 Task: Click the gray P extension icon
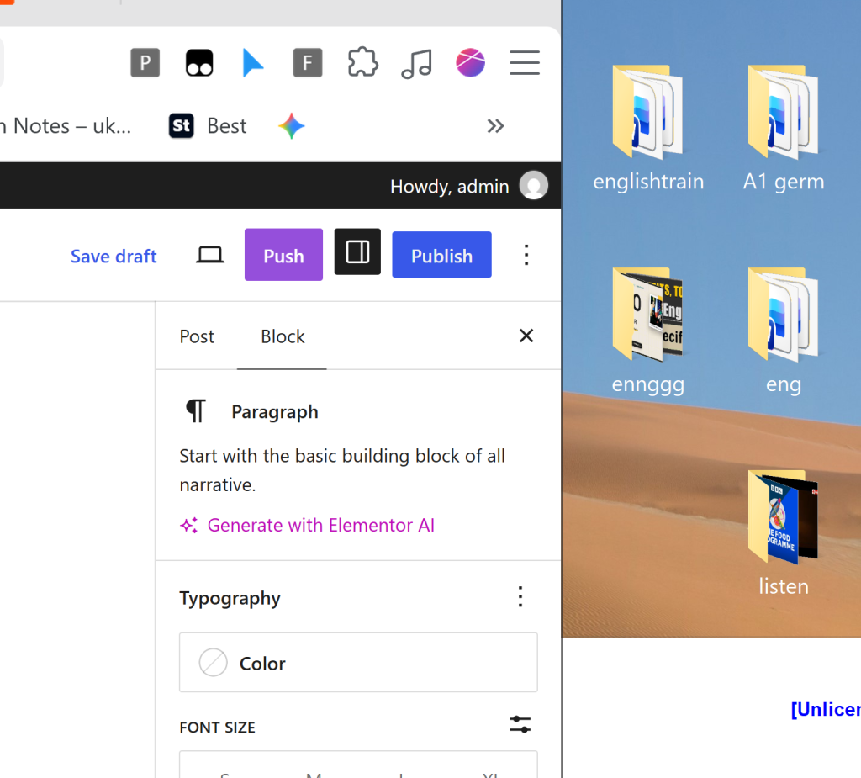(x=145, y=62)
